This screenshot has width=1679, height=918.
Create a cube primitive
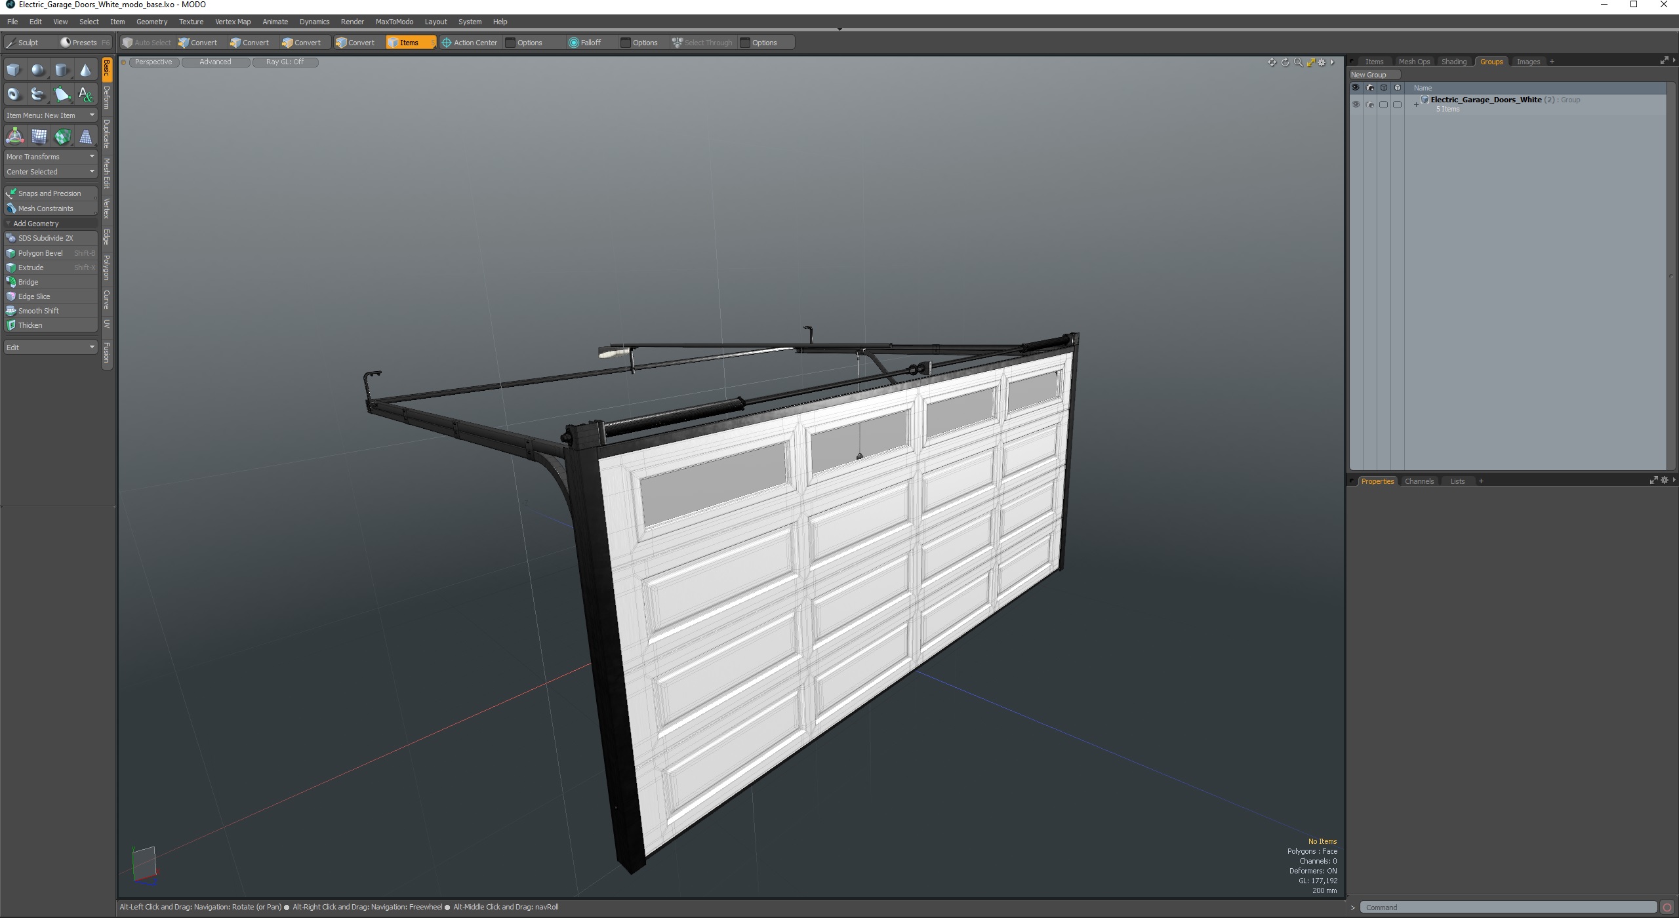(14, 70)
